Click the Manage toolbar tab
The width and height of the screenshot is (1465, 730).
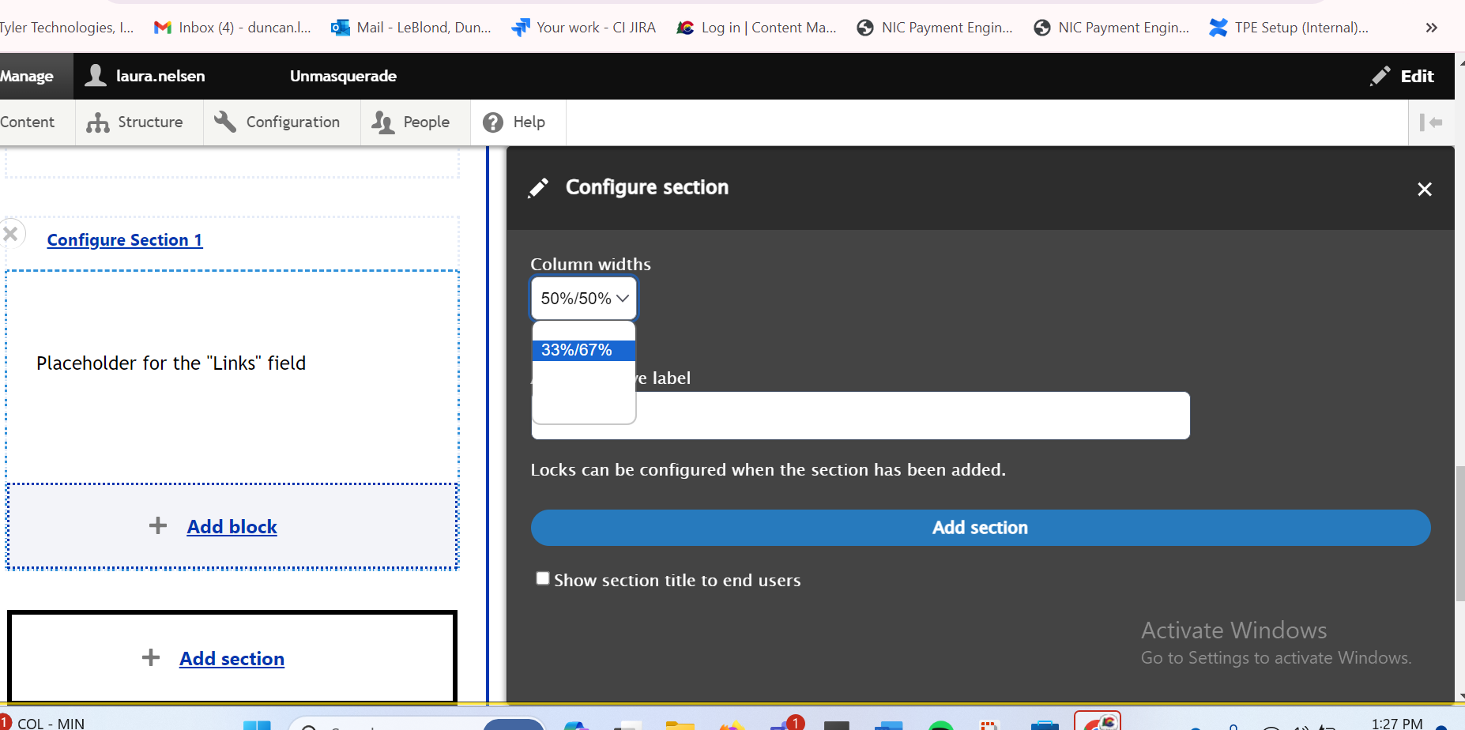pos(27,77)
